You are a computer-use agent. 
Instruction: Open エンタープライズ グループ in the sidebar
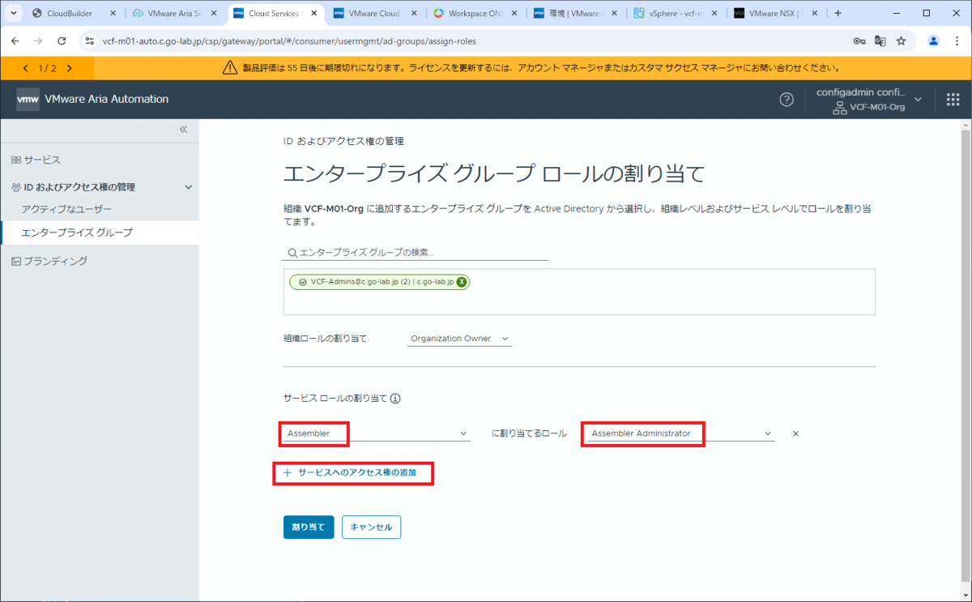coord(99,233)
